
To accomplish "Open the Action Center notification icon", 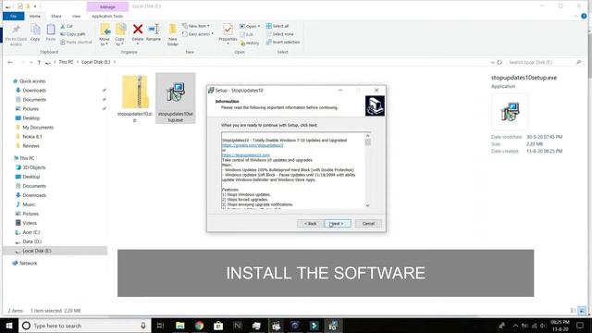I will 580,326.
